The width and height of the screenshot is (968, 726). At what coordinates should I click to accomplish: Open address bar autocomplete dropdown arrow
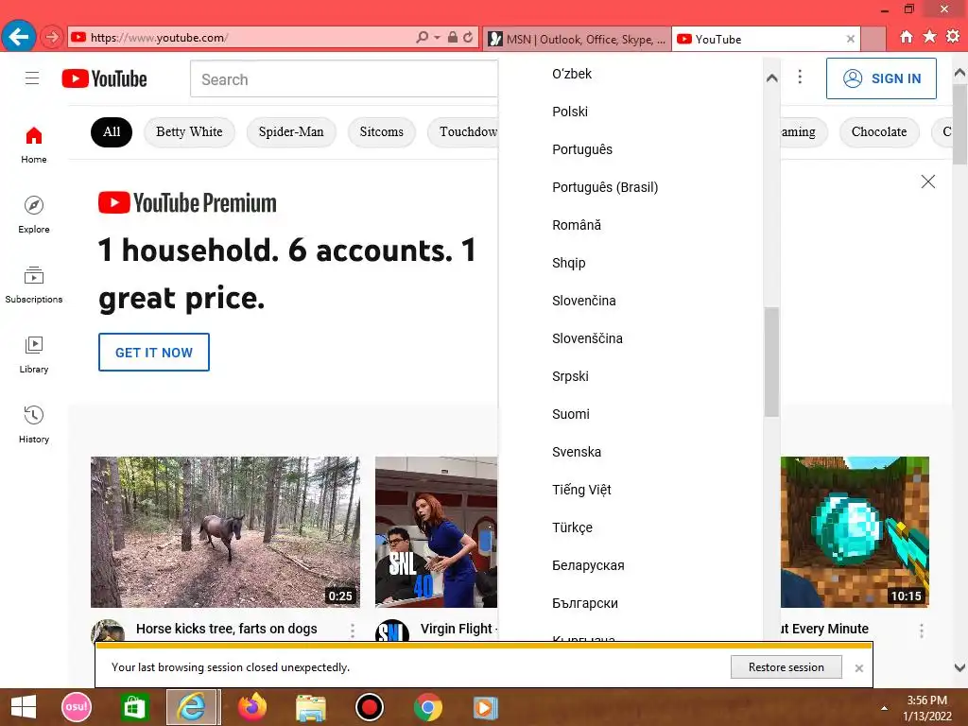437,38
